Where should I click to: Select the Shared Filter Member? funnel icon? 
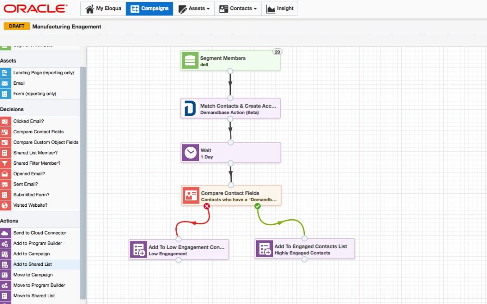5,163
